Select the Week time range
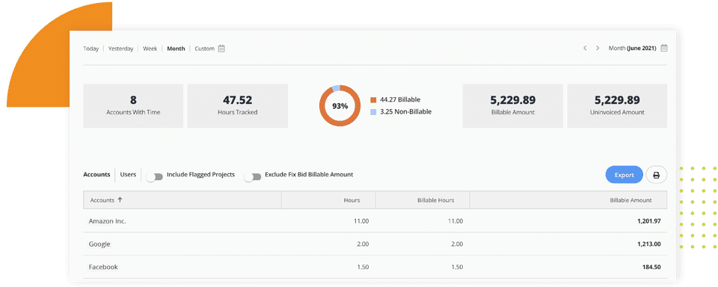The height and width of the screenshot is (287, 718). (150, 49)
